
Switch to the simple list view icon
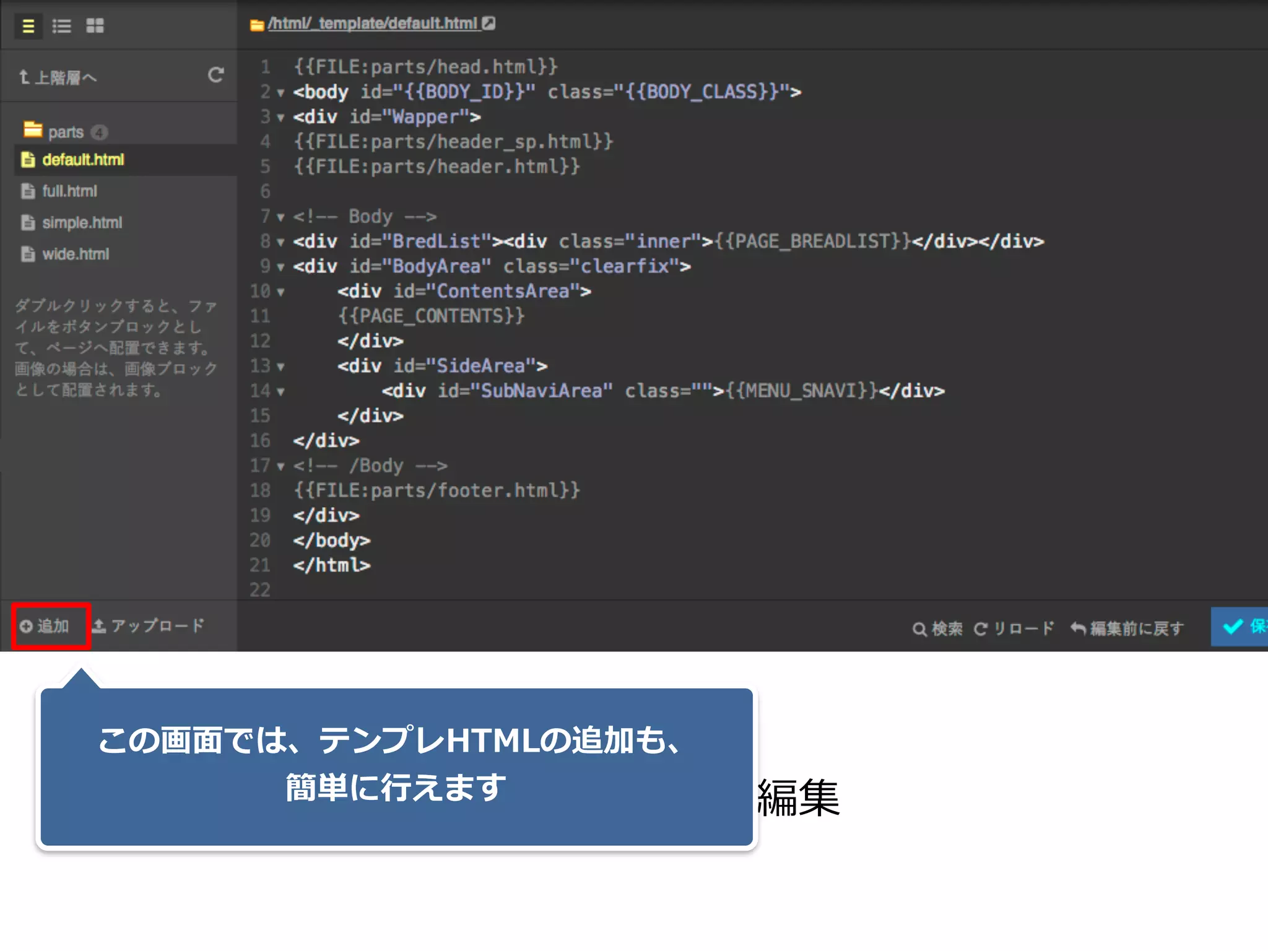(28, 26)
